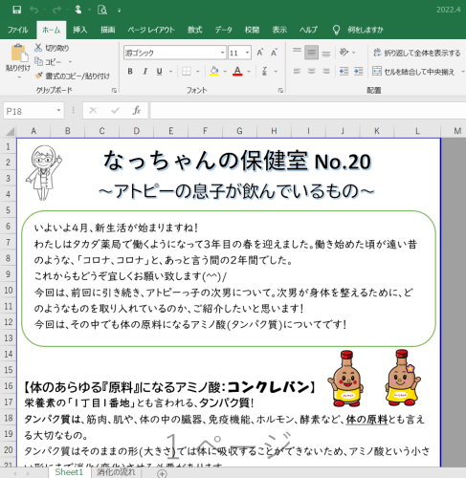Open the クリップボード dialog launcher
The height and width of the screenshot is (478, 466).
(x=114, y=91)
